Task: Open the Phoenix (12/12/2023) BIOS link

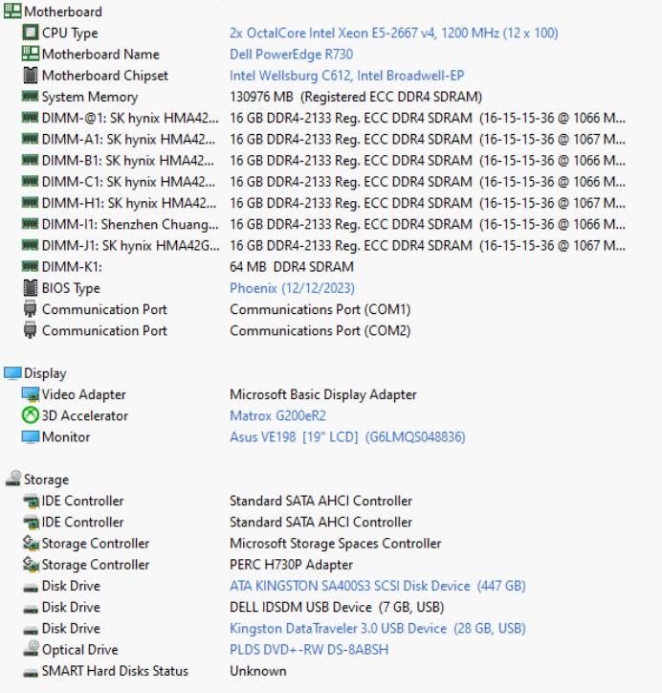Action: click(292, 288)
